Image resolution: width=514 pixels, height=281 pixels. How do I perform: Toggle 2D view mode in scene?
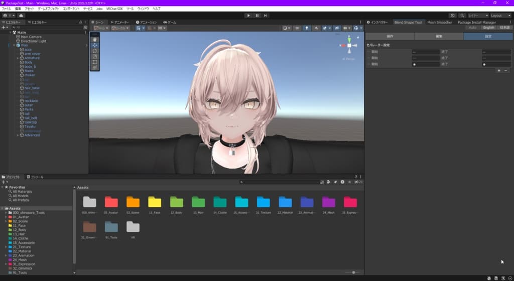point(297,28)
